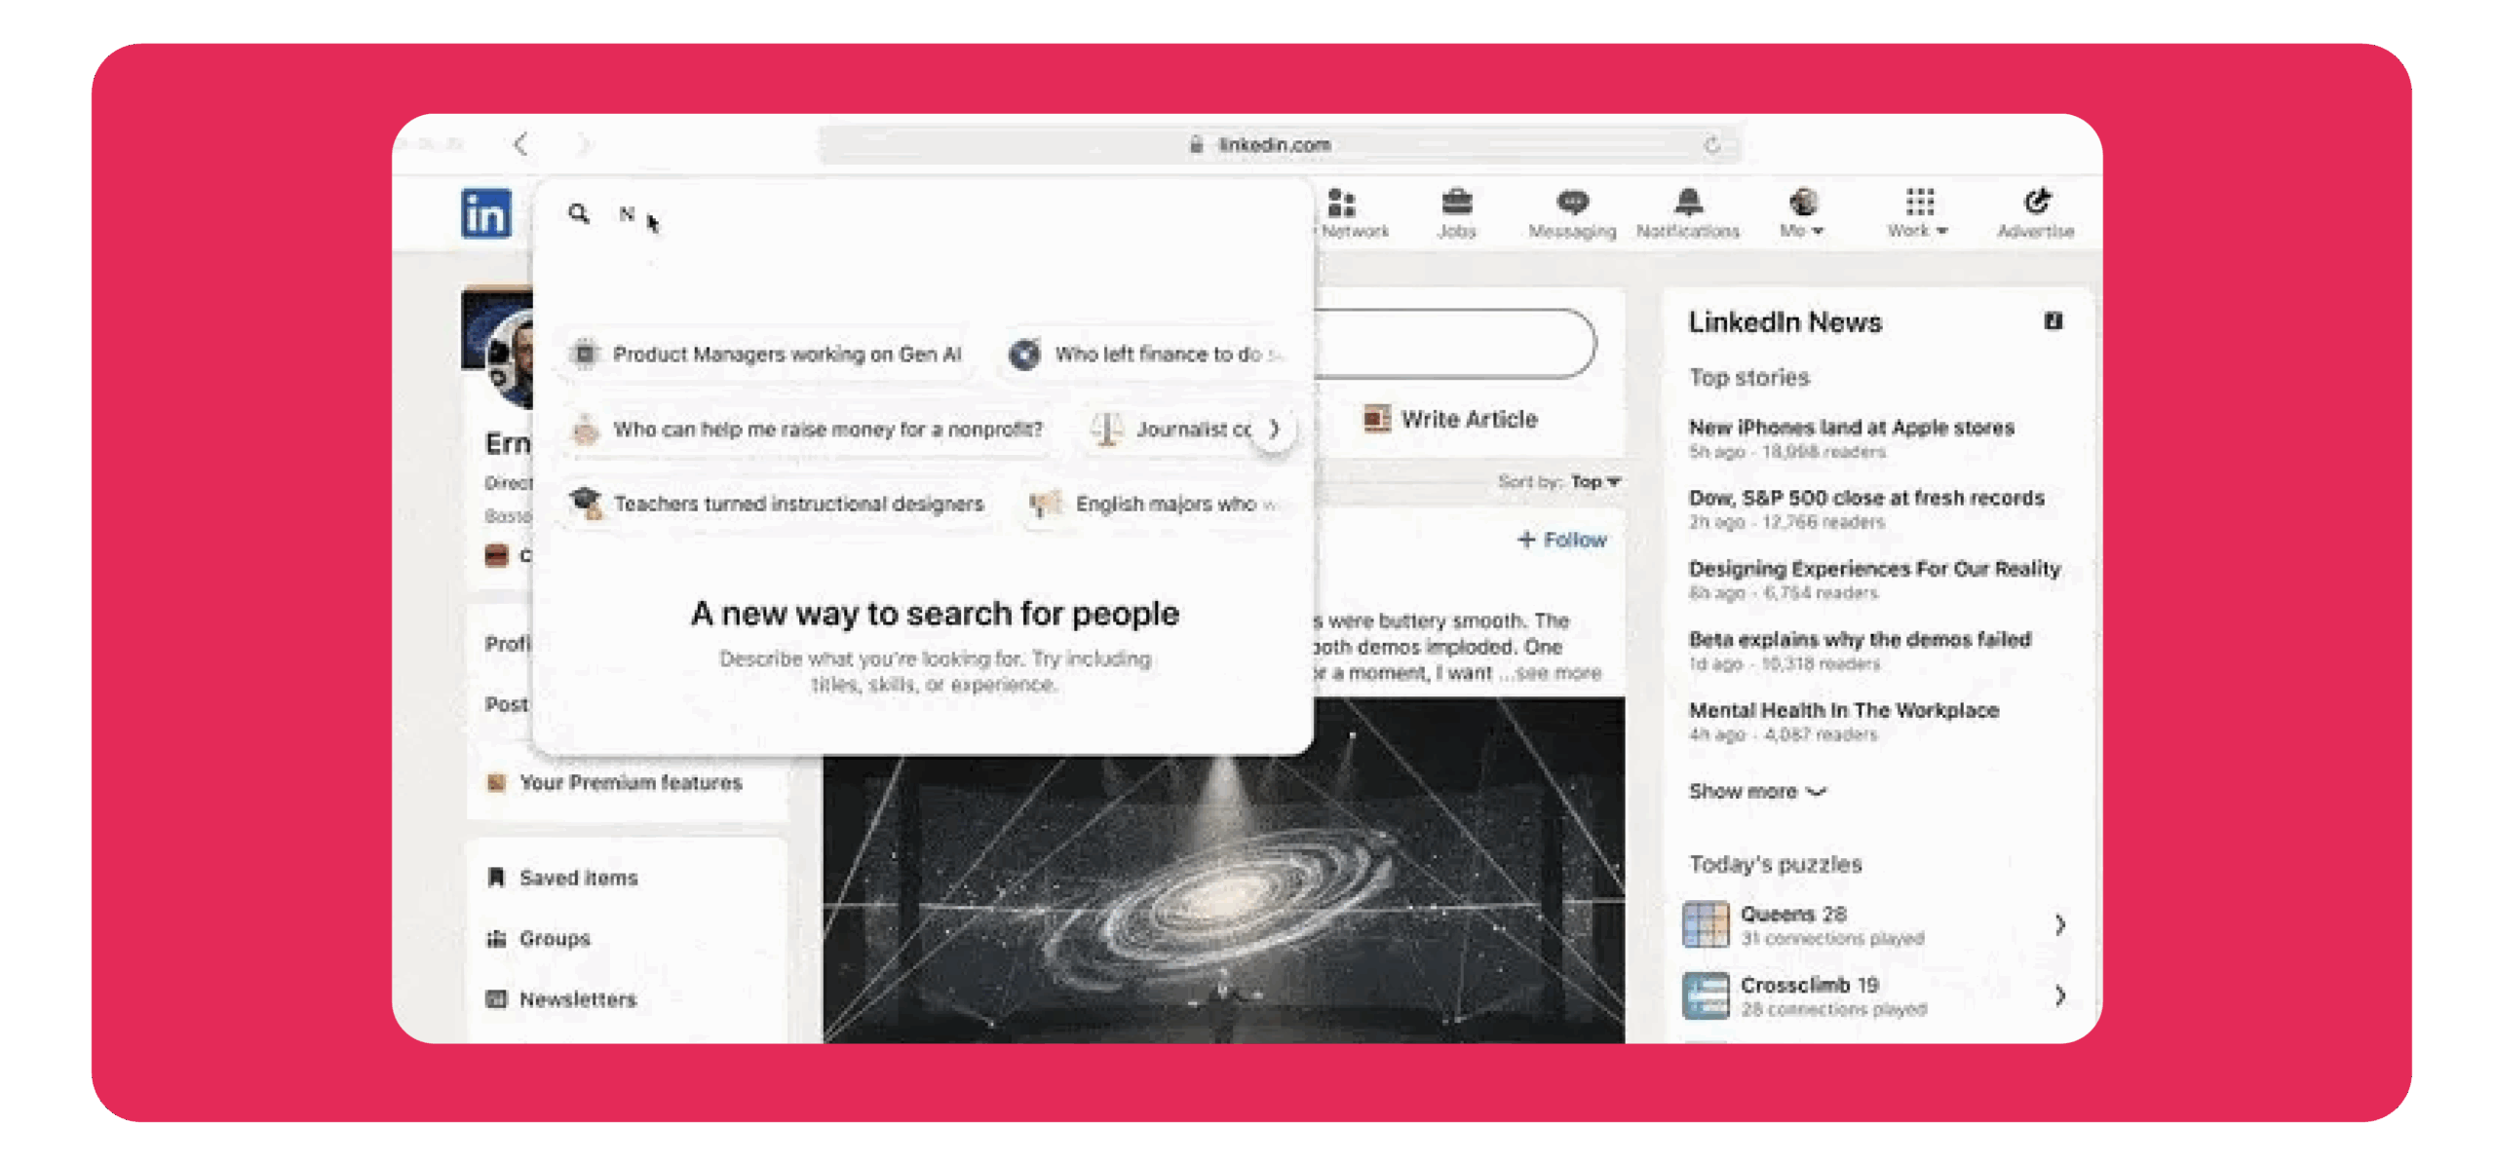Show more suggestions with right chevron
Screen dimensions: 2495x1162
pyautogui.click(x=1274, y=429)
